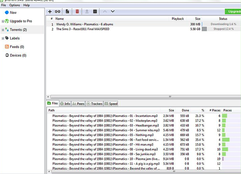The image size is (241, 174).
Task: Click the Downloading 1.6 % progress bar
Action: 221,24
